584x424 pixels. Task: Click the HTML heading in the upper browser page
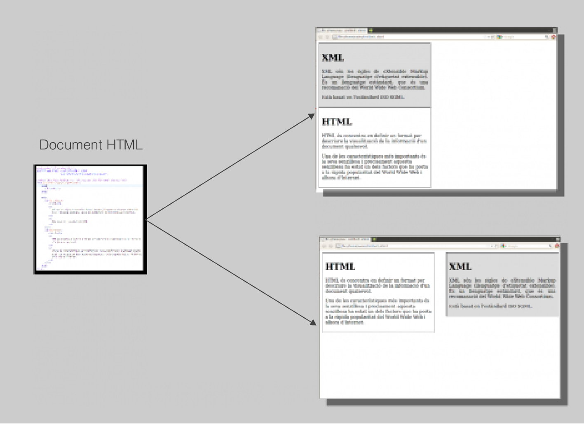(x=337, y=122)
